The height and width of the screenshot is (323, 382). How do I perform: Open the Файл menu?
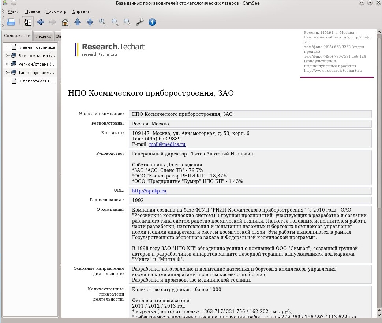click(x=14, y=11)
